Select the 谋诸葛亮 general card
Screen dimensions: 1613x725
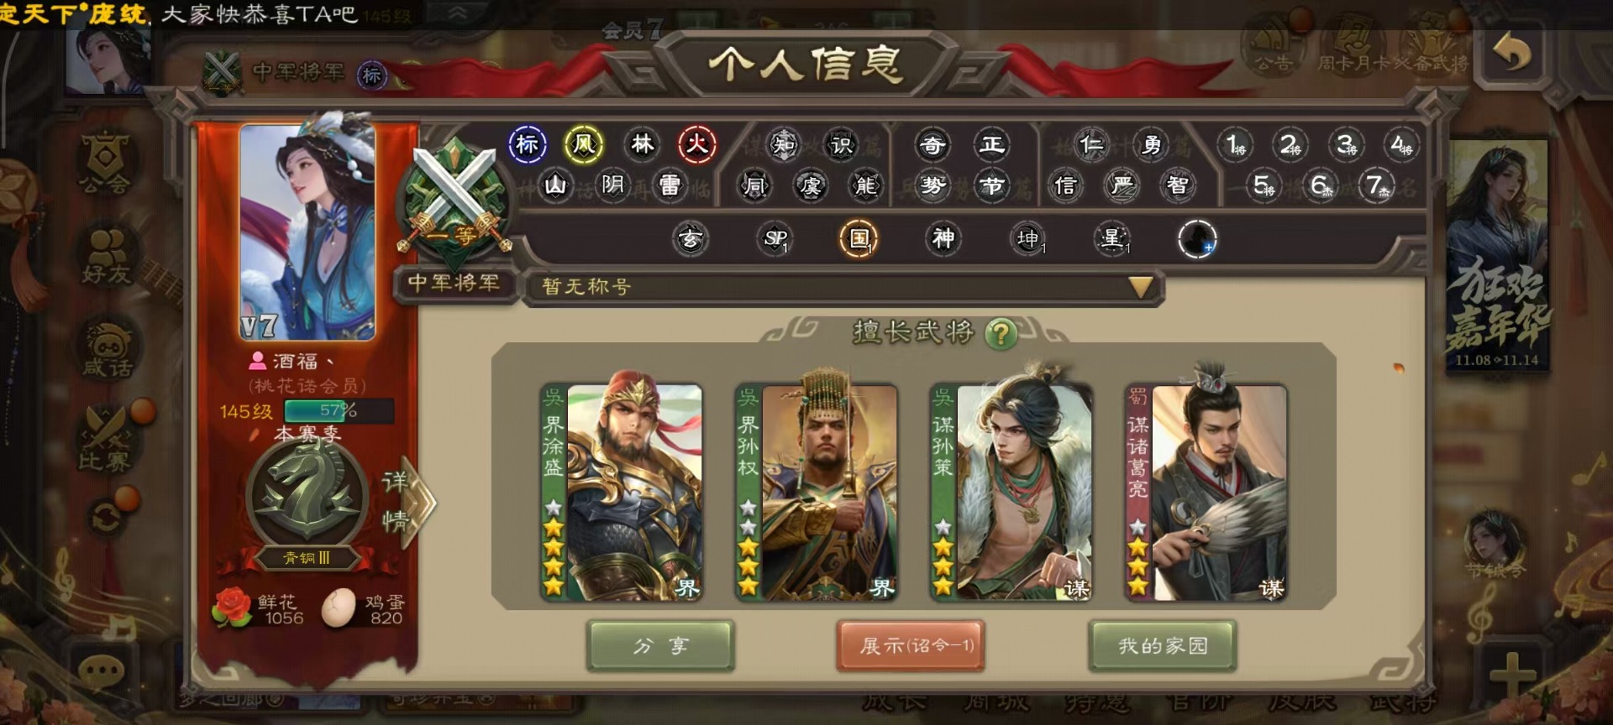(x=1206, y=493)
